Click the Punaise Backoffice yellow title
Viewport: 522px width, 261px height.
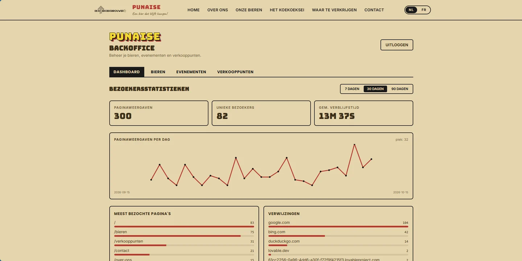click(135, 37)
